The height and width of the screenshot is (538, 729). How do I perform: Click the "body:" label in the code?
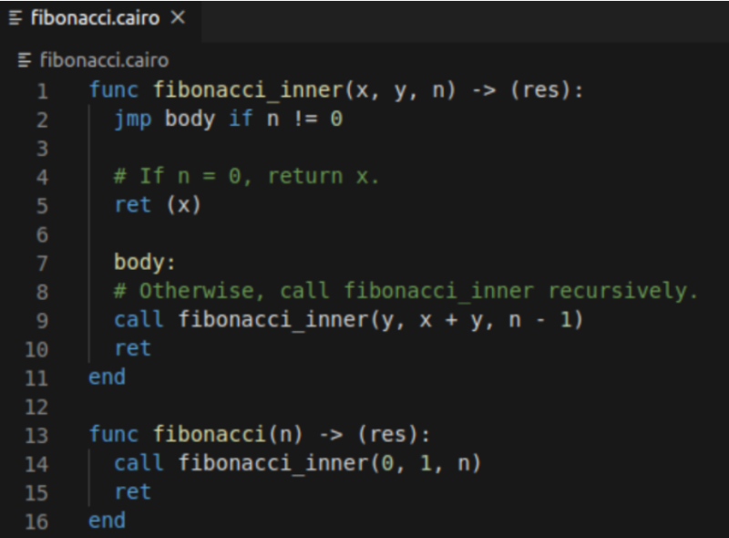pos(144,263)
